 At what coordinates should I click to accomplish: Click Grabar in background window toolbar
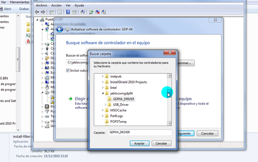tap(24, 9)
